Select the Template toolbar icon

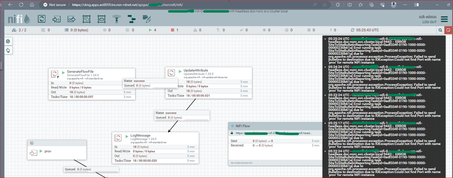pyautogui.click(x=132, y=19)
